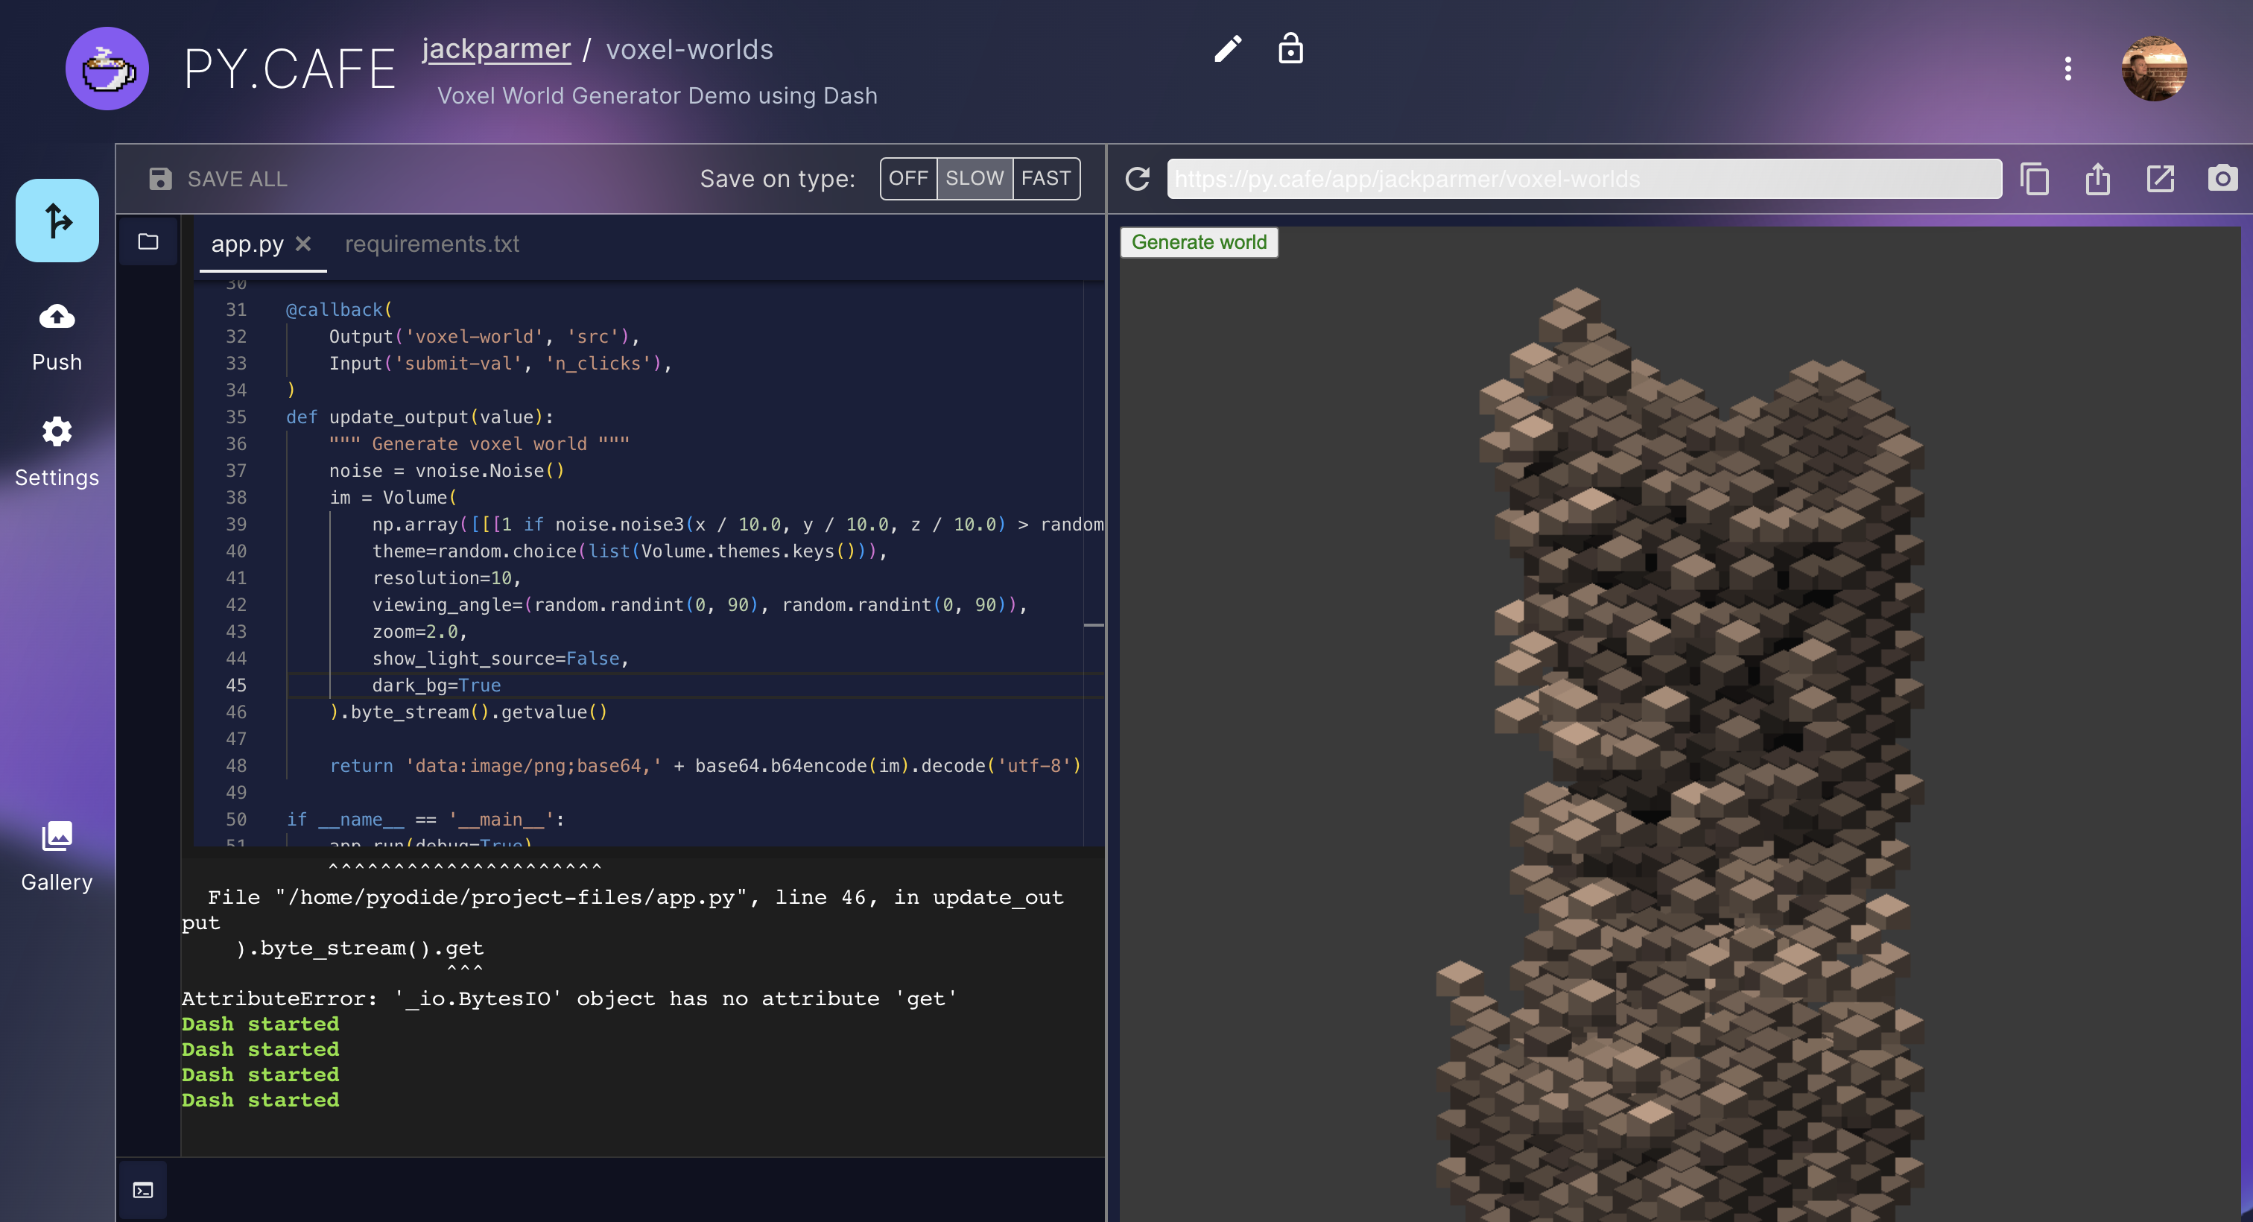Open the jackparmer profile link
The height and width of the screenshot is (1222, 2253).
(496, 48)
